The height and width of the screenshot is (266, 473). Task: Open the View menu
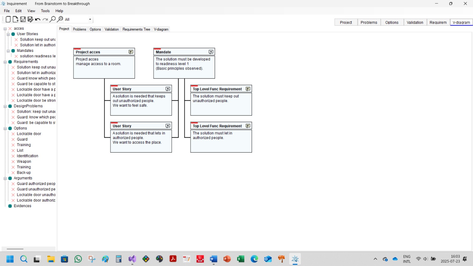click(31, 11)
